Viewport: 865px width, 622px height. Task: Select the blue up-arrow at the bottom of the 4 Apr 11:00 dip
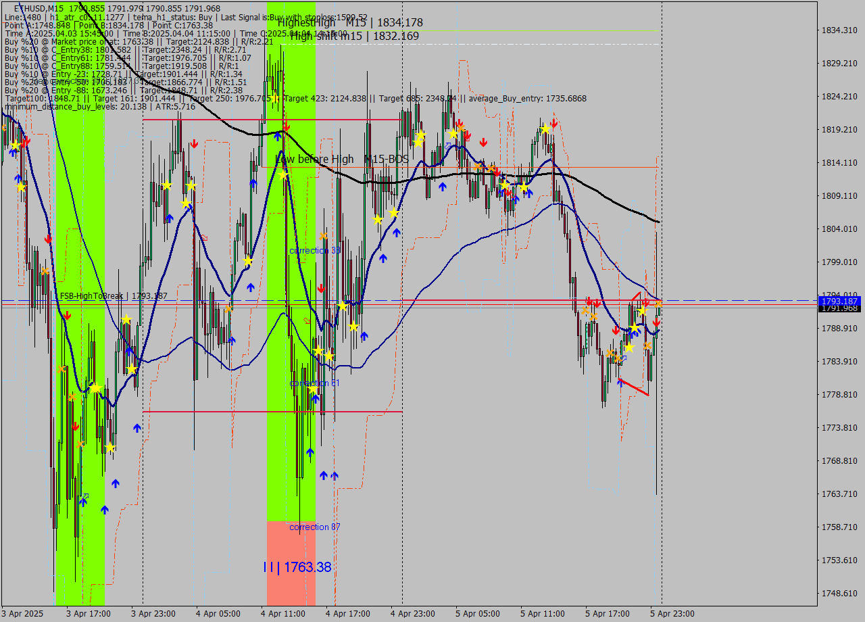[310, 450]
